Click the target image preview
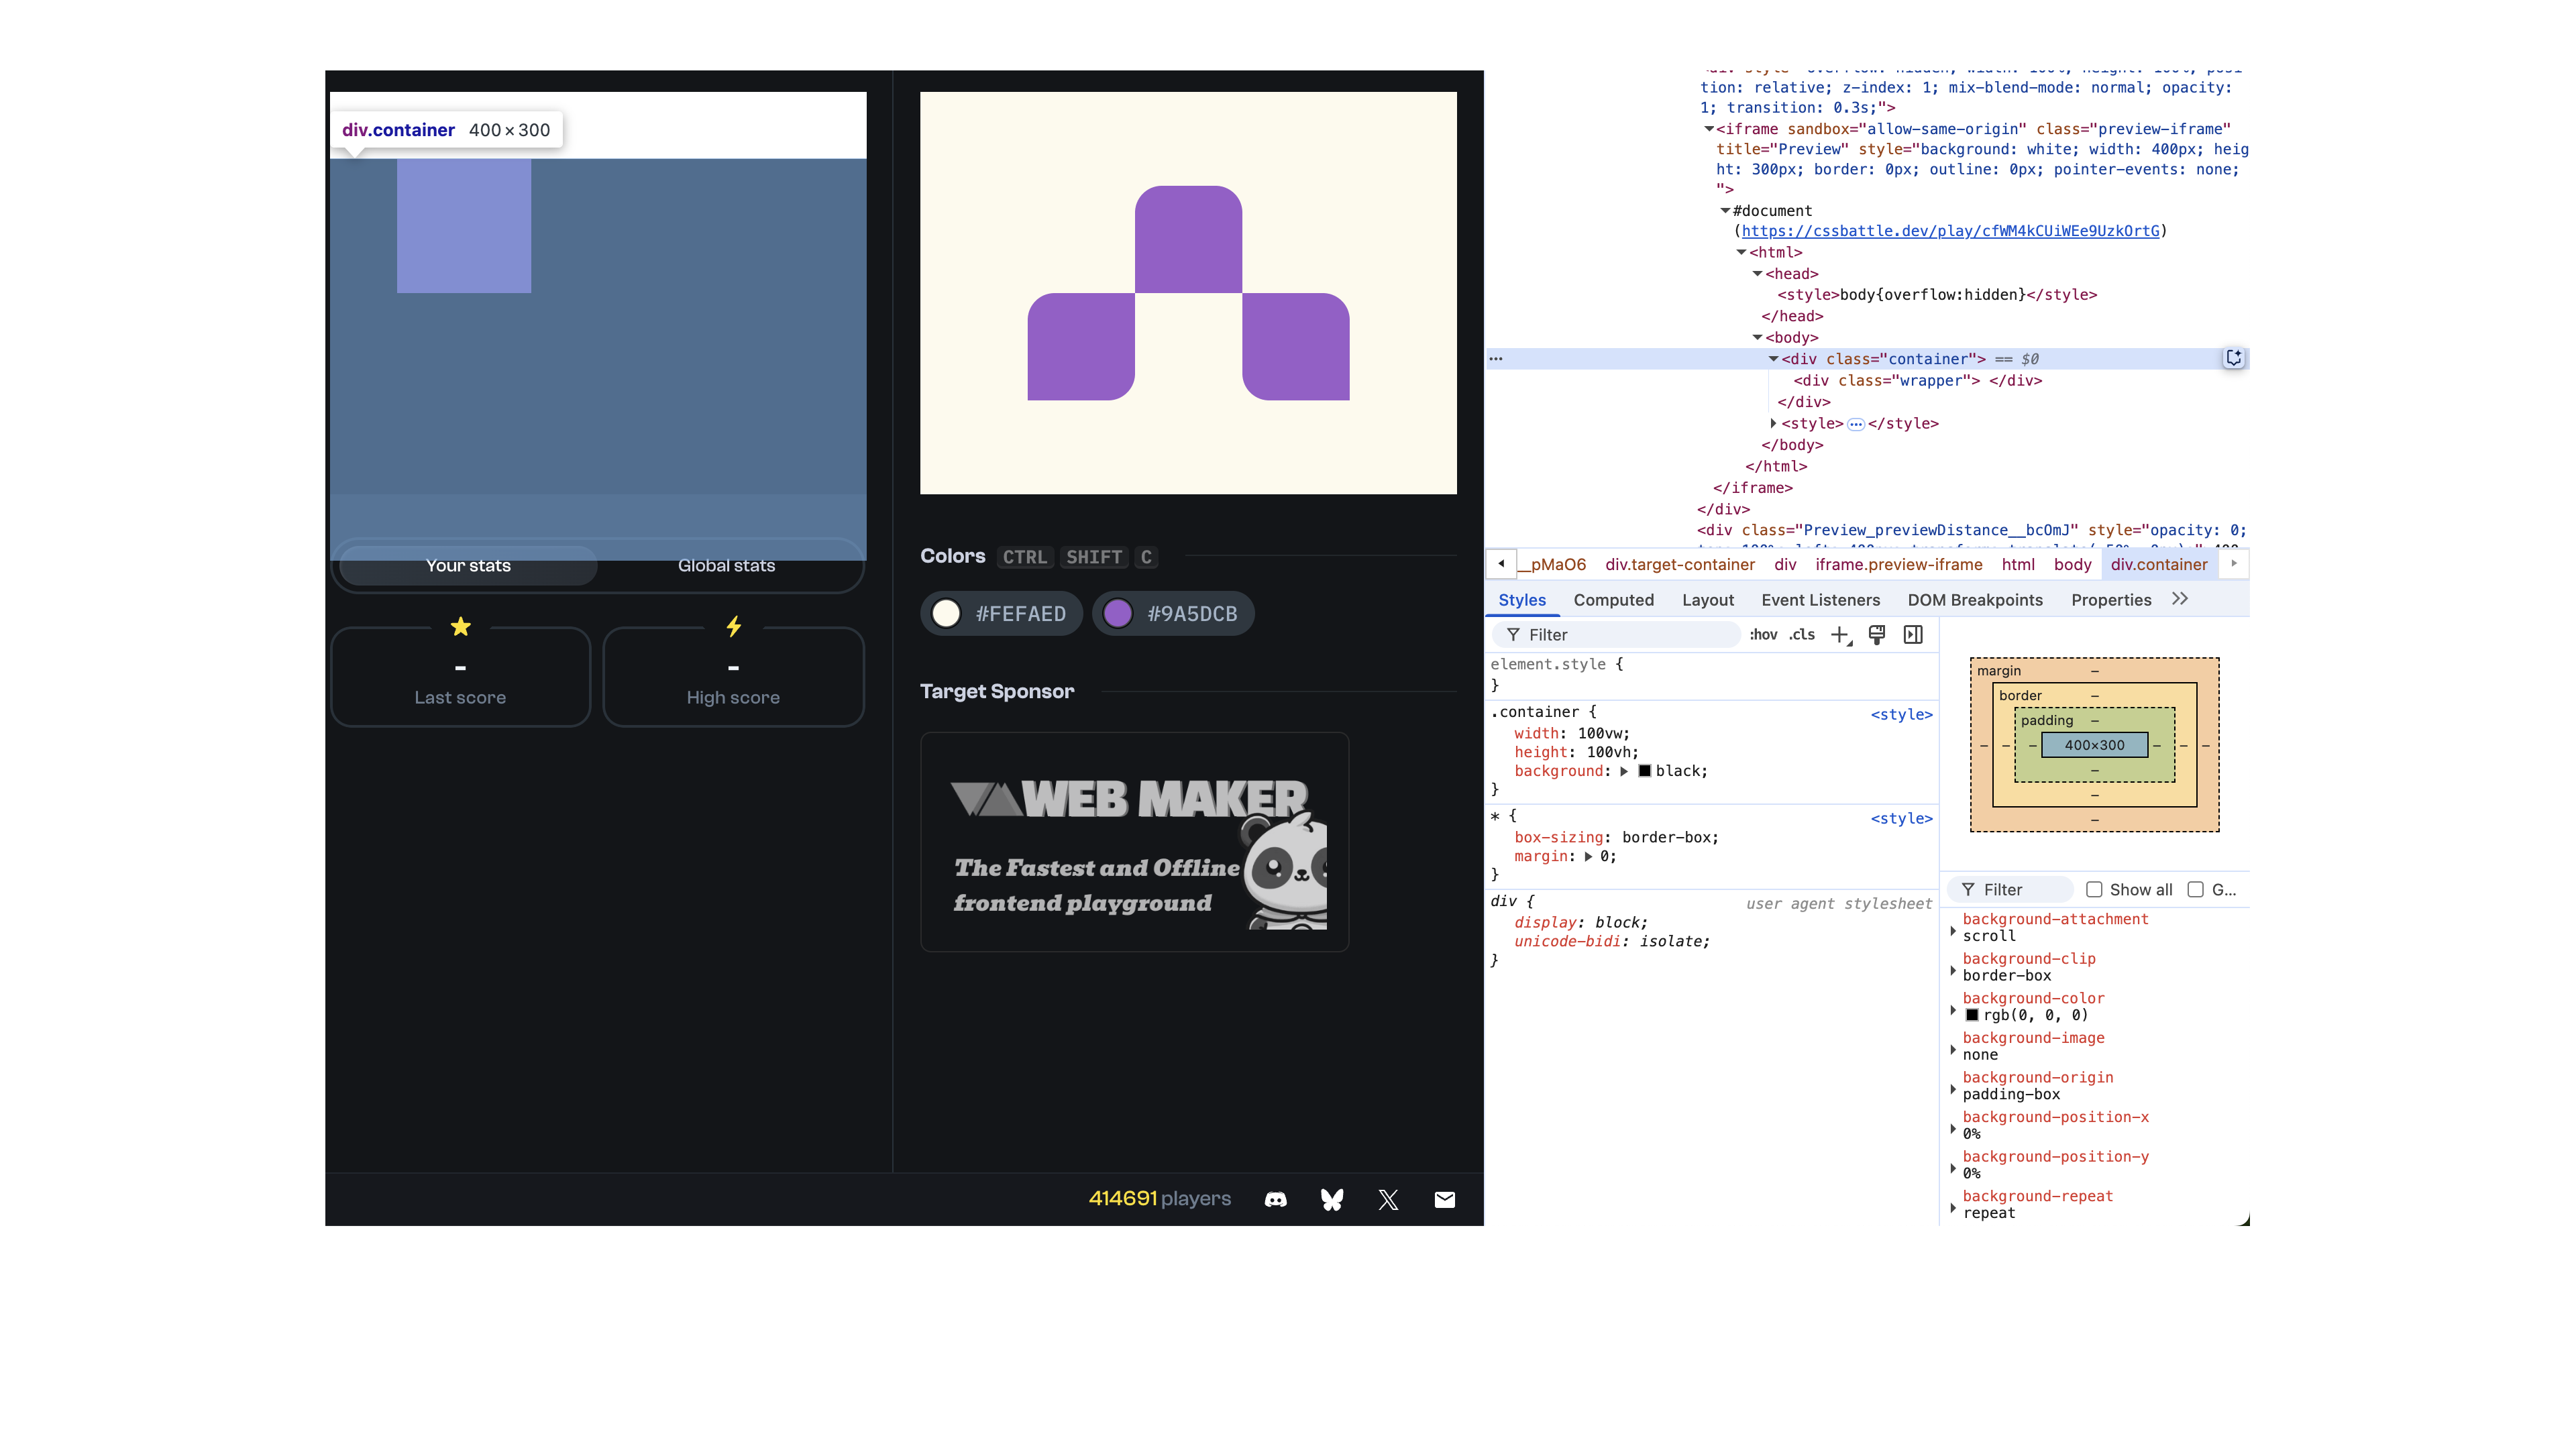2576x1442 pixels. pos(1188,293)
